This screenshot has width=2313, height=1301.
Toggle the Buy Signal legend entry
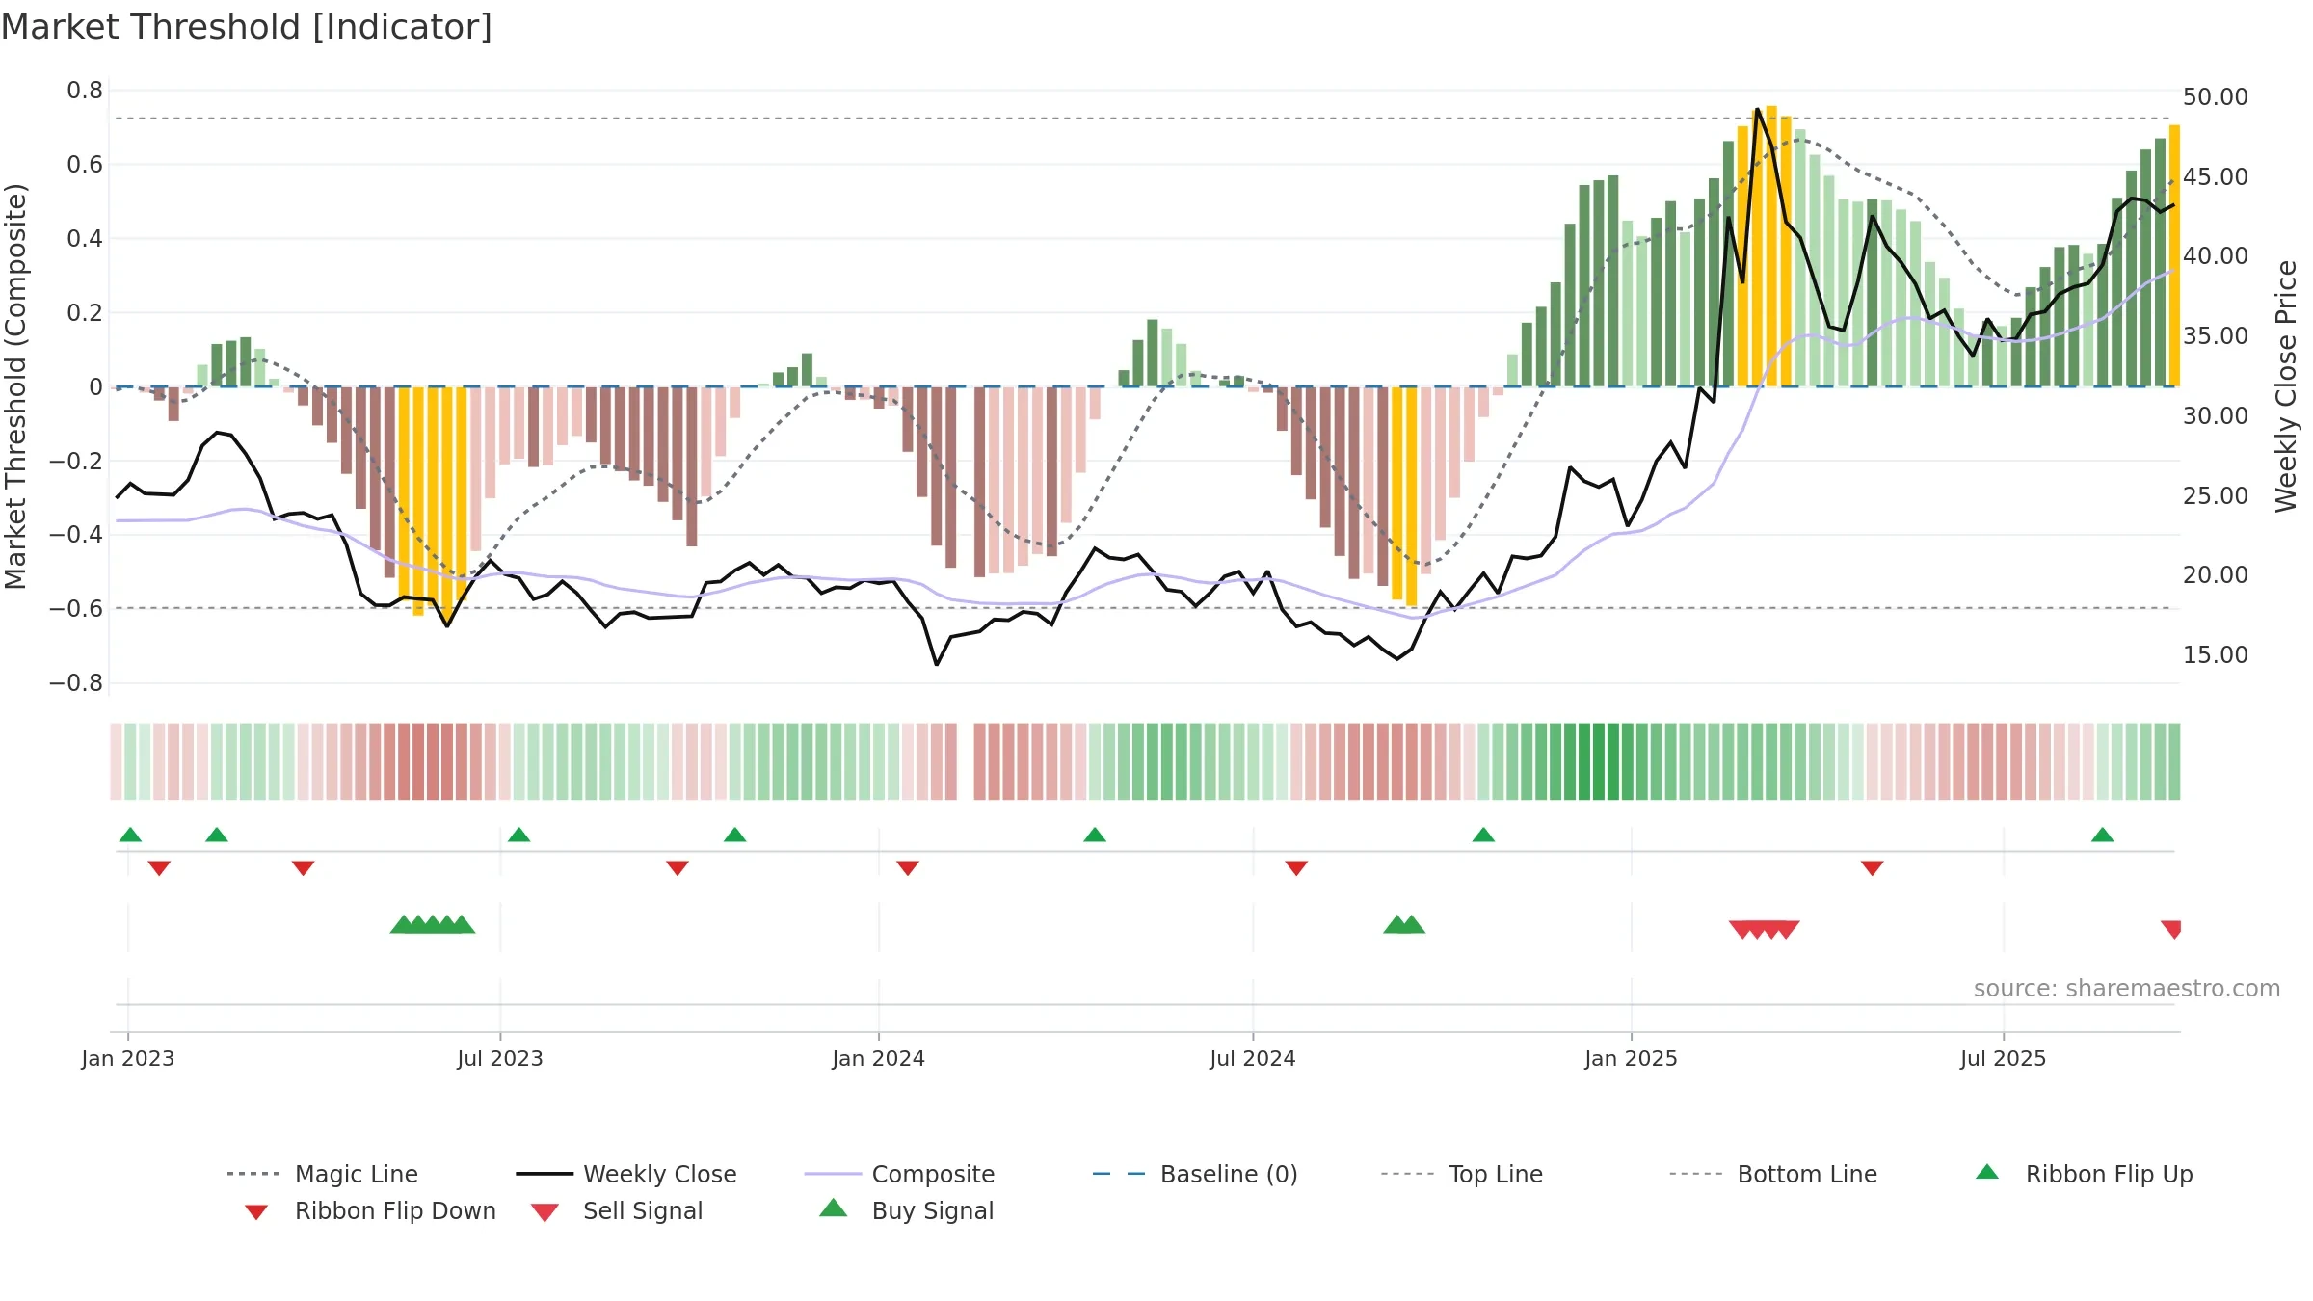(x=906, y=1210)
